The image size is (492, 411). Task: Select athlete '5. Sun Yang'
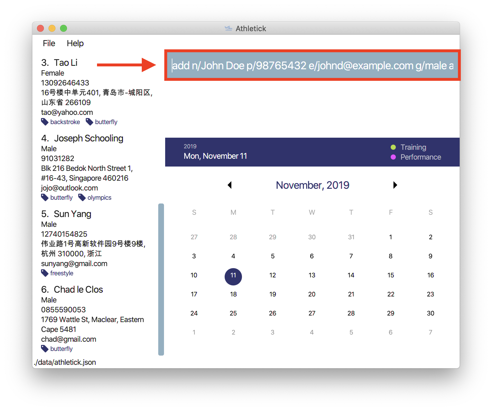66,214
